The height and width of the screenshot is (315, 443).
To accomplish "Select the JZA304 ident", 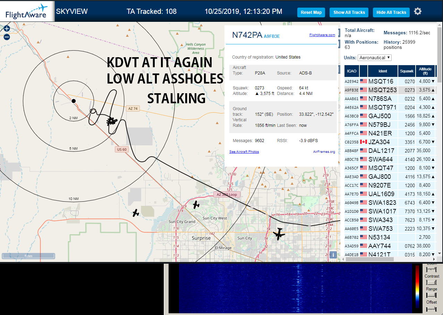I will pyautogui.click(x=379, y=142).
